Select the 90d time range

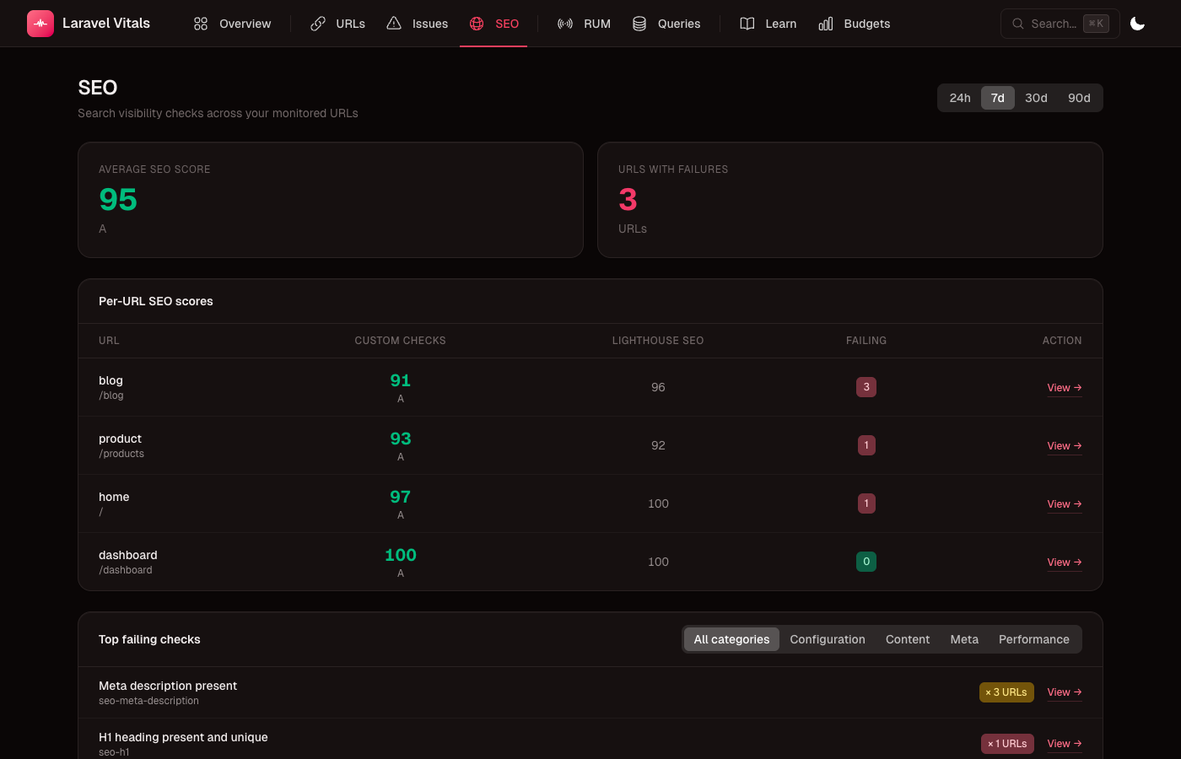1079,98
